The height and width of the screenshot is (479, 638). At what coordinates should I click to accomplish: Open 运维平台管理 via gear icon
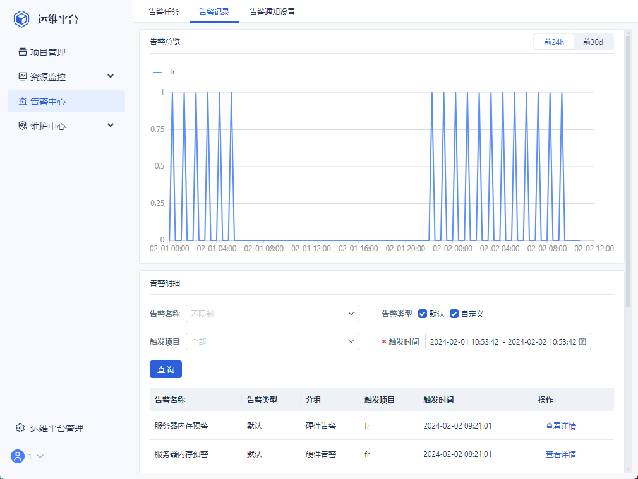tap(20, 429)
